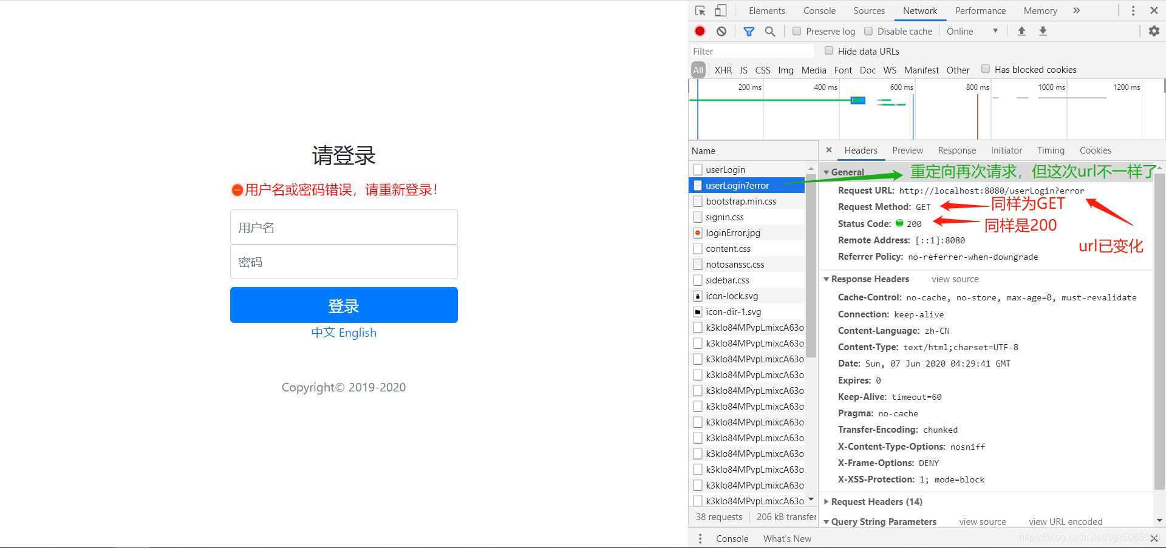Focus the 用户名 username field
Screen dimensions: 1166x548
coord(344,227)
